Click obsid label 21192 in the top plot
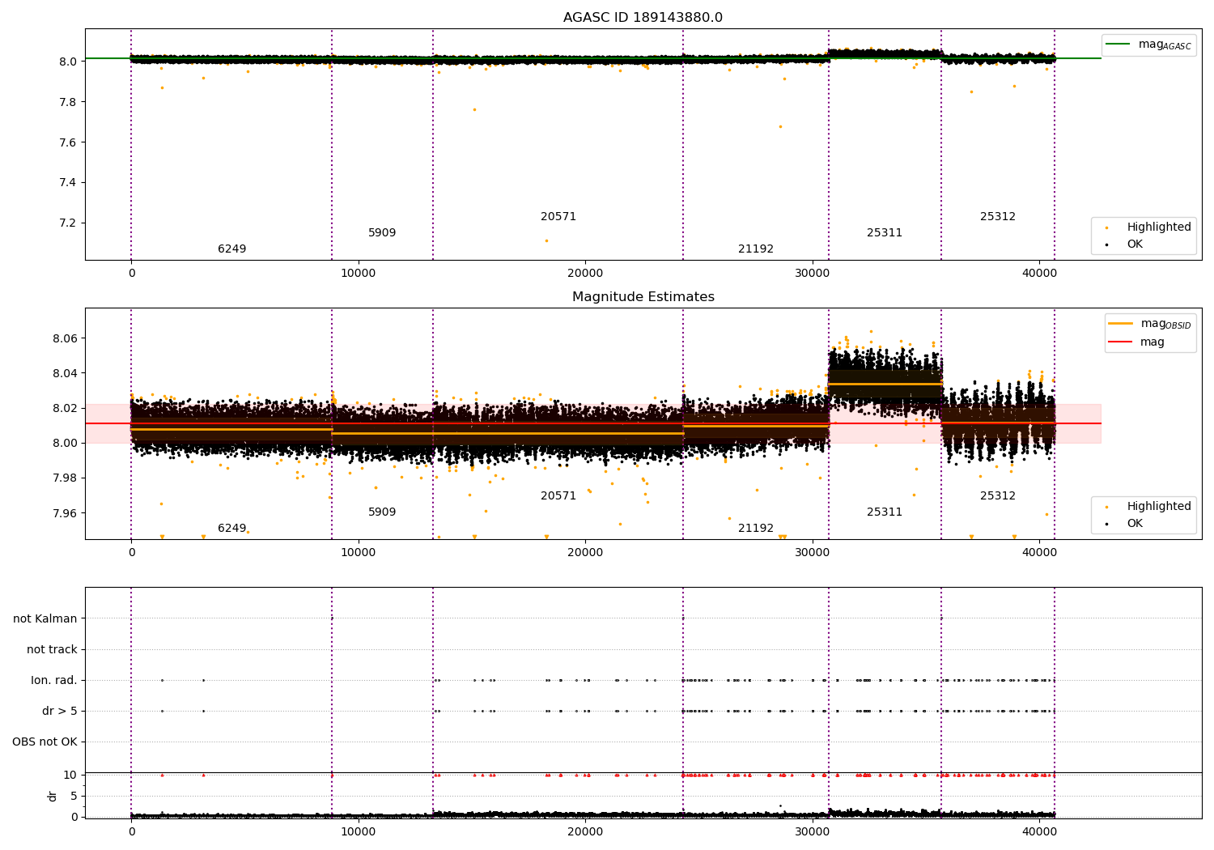1214x850 pixels. tap(756, 249)
